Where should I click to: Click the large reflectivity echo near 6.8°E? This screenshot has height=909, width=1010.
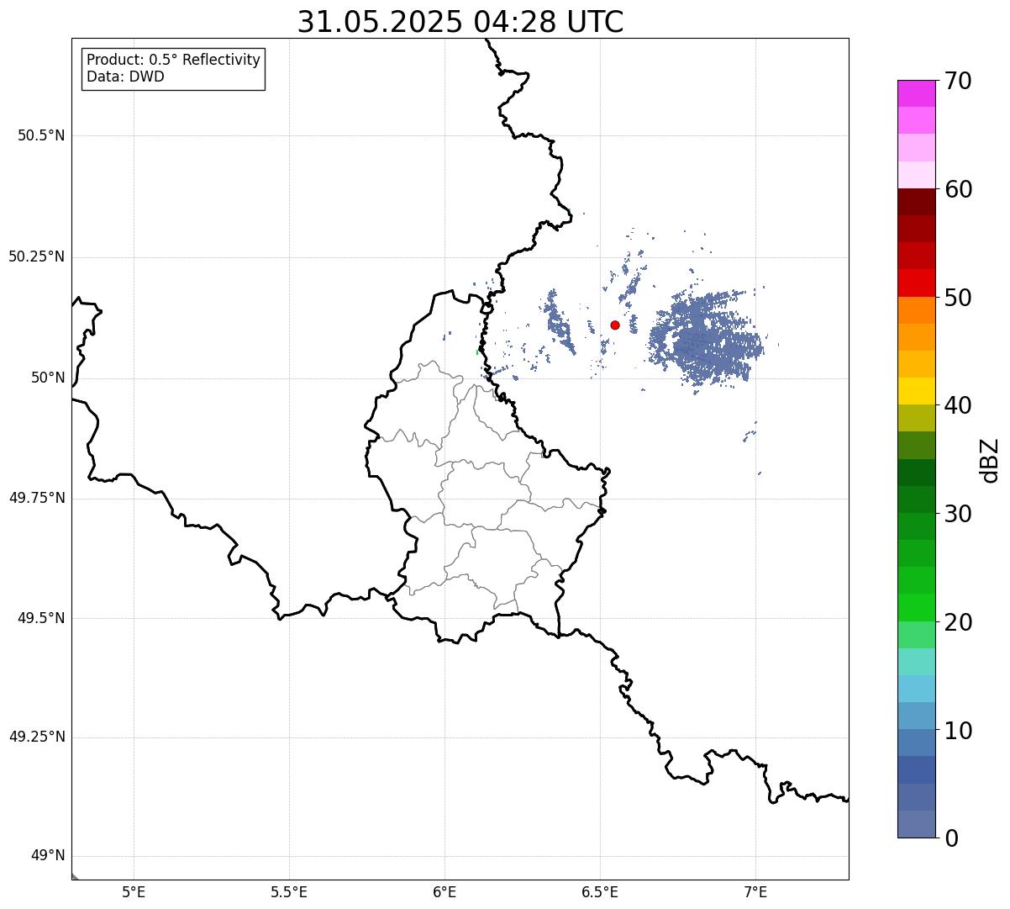click(x=706, y=339)
